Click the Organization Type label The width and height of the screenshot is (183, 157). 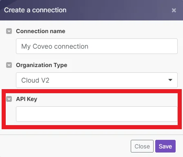pyautogui.click(x=42, y=65)
